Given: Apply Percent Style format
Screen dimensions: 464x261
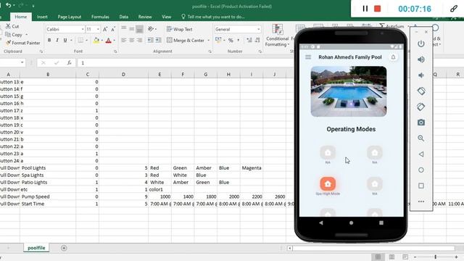Looking at the screenshot, I should point(231,41).
